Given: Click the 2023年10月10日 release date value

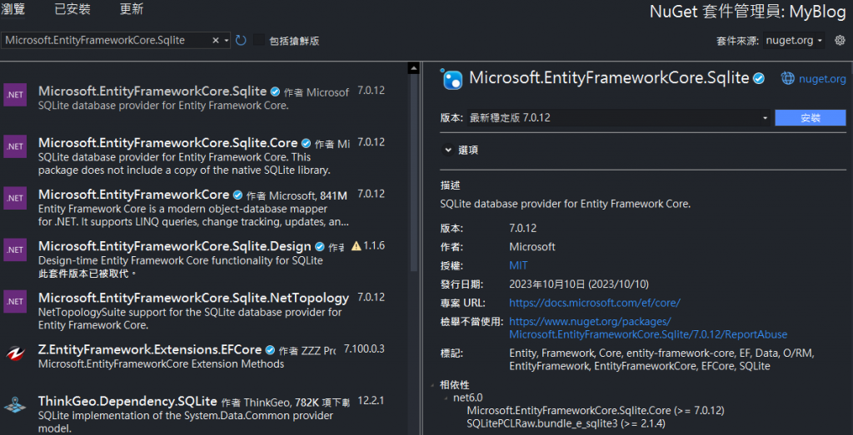Looking at the screenshot, I should [579, 284].
